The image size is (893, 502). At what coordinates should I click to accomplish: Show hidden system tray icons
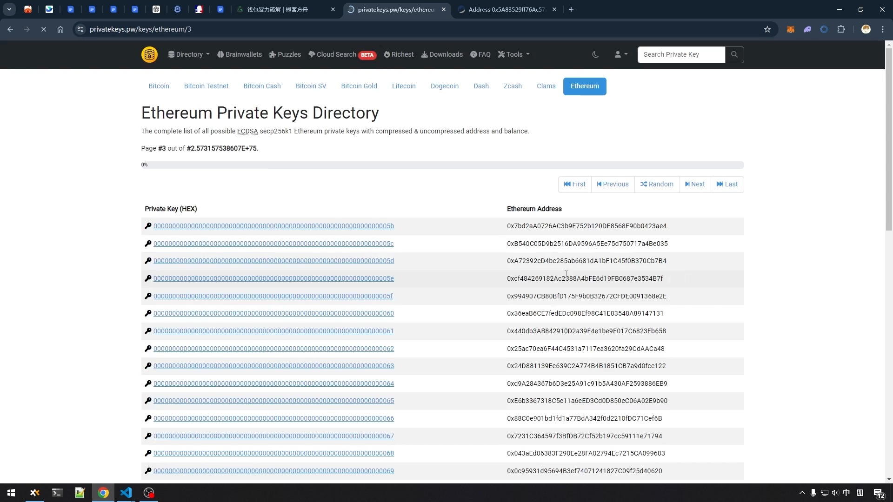point(802,493)
